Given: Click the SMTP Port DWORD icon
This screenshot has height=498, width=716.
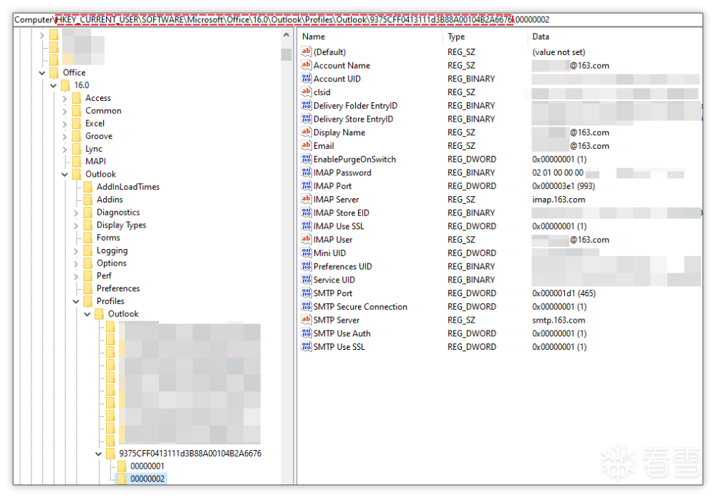Looking at the screenshot, I should (x=306, y=293).
